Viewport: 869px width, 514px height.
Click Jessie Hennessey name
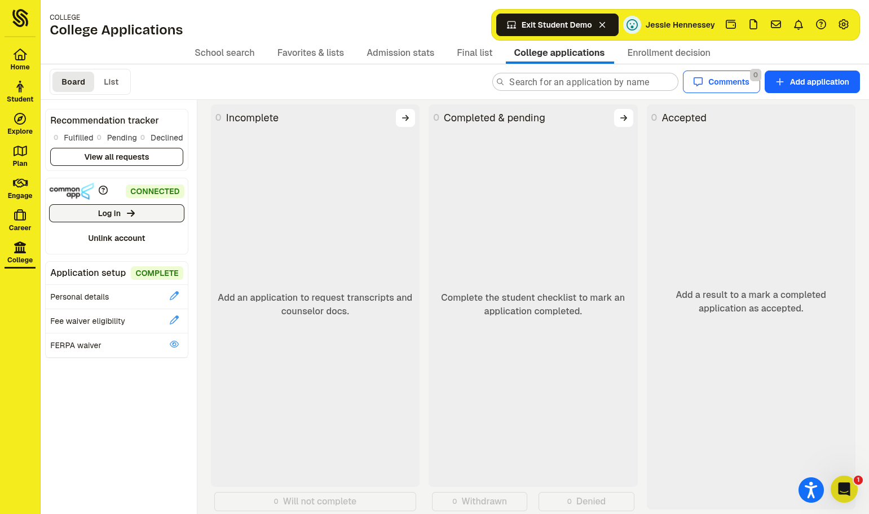pos(680,25)
